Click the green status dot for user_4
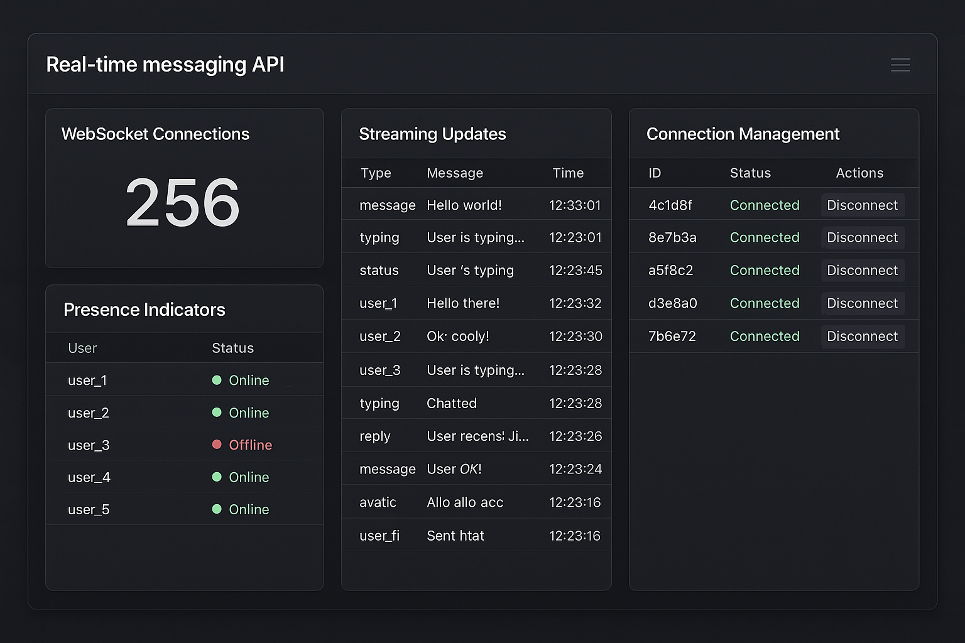Viewport: 965px width, 643px height. click(217, 477)
